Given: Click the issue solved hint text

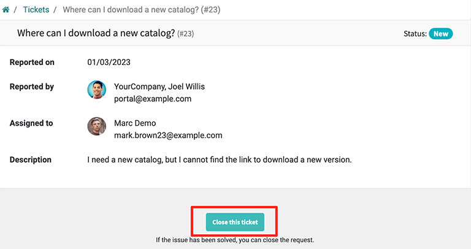Looking at the screenshot, I should (235, 240).
